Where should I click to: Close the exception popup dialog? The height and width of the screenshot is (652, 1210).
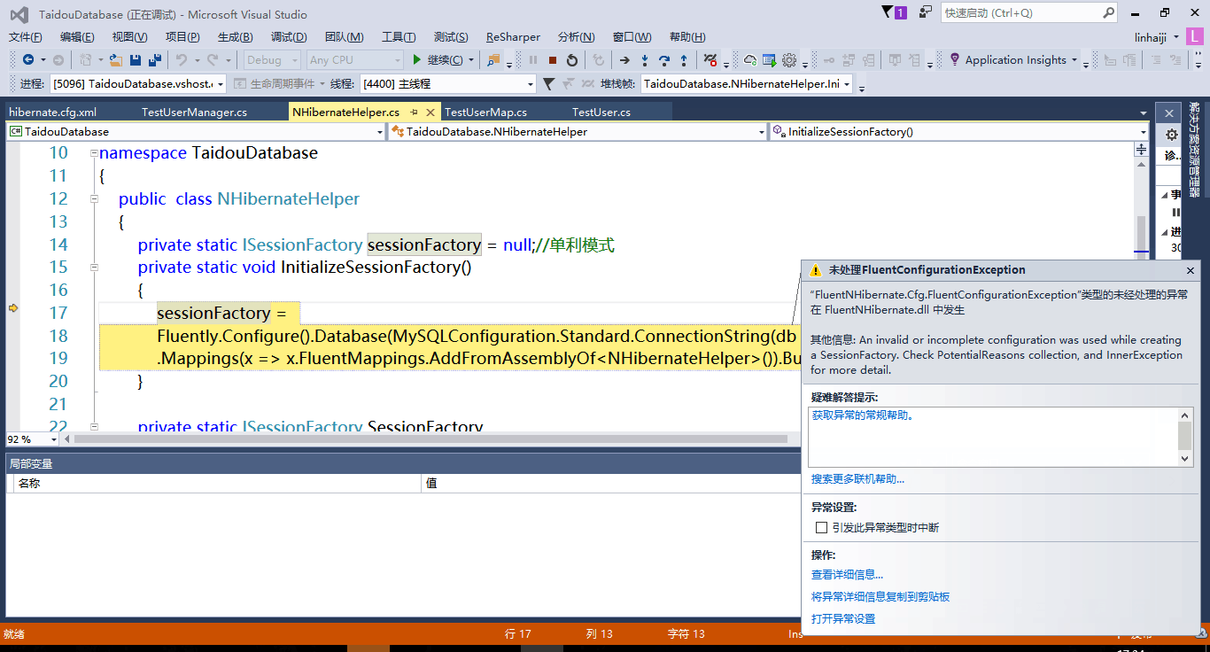pos(1191,270)
